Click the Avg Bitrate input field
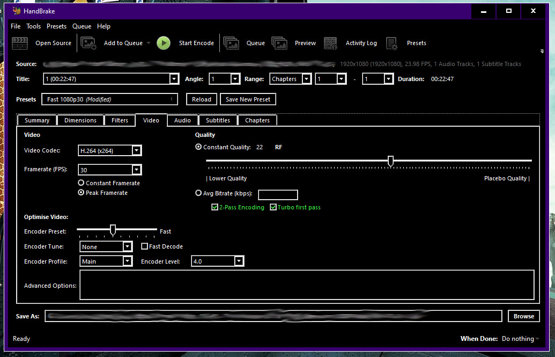555x357 pixels. 278,195
